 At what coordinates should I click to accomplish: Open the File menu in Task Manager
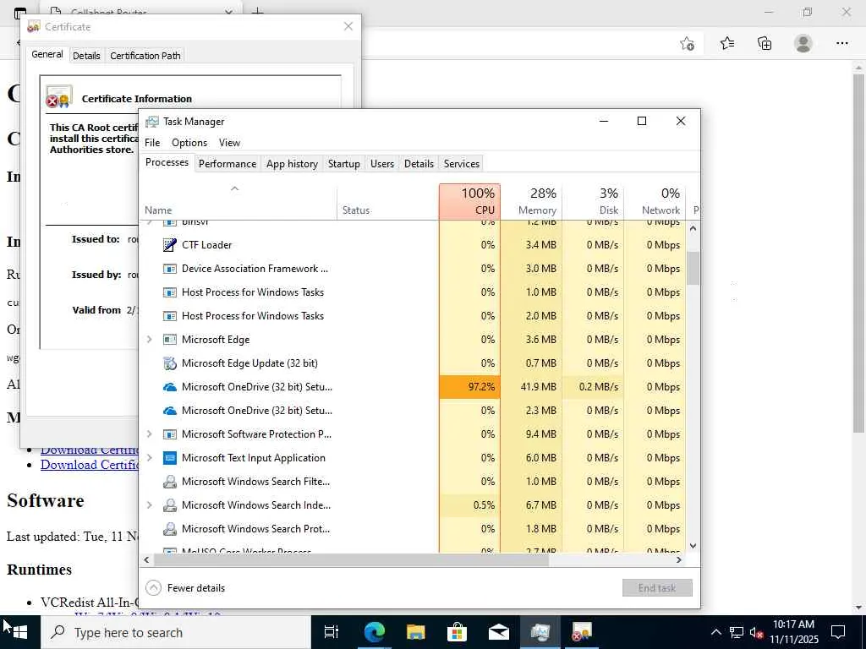click(152, 143)
